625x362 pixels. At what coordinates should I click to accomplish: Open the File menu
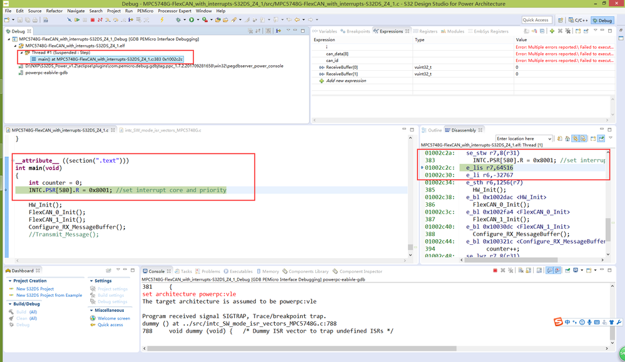[x=8, y=11]
